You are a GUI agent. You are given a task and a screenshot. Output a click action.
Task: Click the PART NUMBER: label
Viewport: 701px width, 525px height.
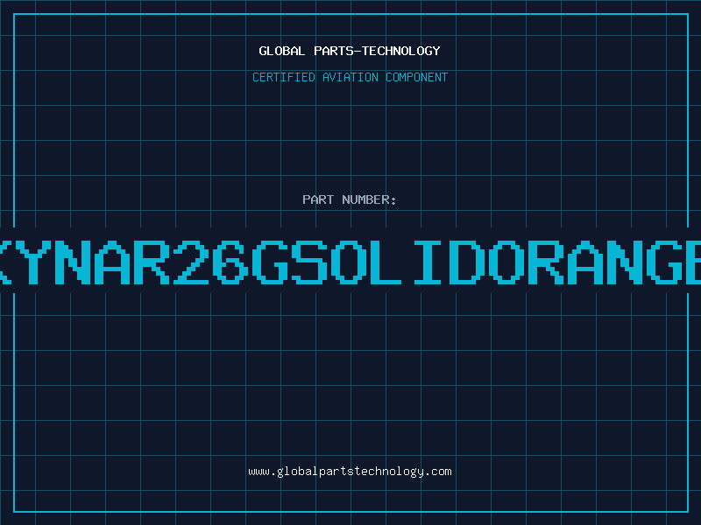pos(350,199)
